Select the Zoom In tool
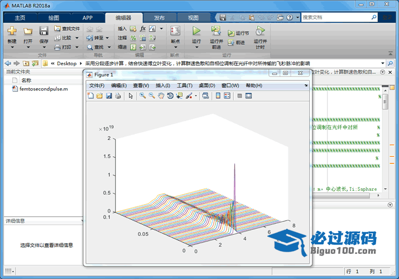The width and height of the screenshot is (399, 279). click(x=142, y=95)
